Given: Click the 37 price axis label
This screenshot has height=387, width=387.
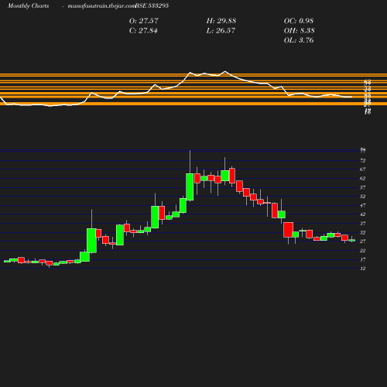Looking at the screenshot, I should click(363, 224).
